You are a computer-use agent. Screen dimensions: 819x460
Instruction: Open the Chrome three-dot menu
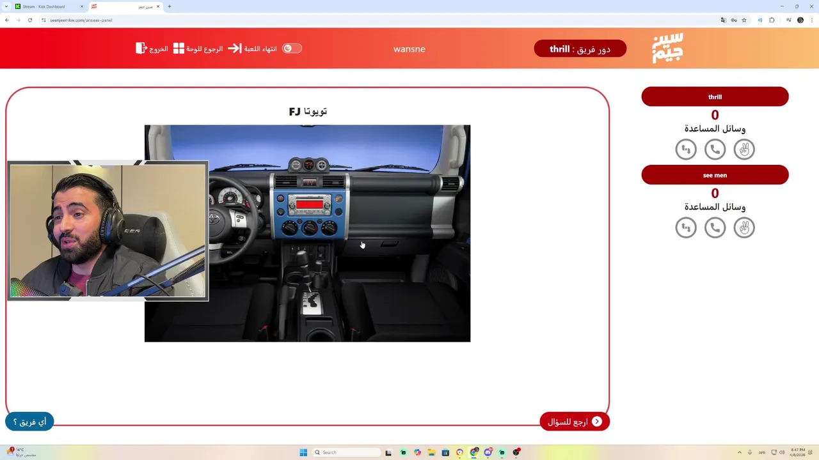pos(812,20)
